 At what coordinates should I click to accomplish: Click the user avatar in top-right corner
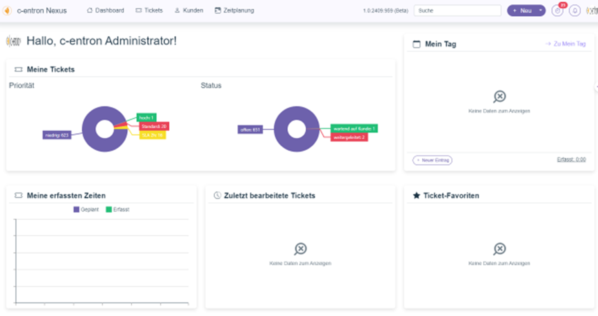[x=592, y=11]
